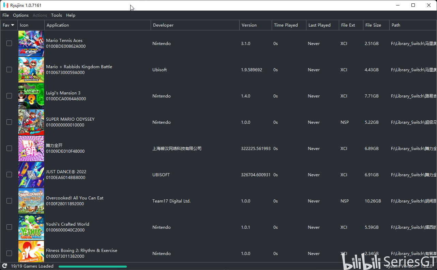Mark Yoshi's Crafted World as favorite
The image size is (437, 270).
[9, 227]
